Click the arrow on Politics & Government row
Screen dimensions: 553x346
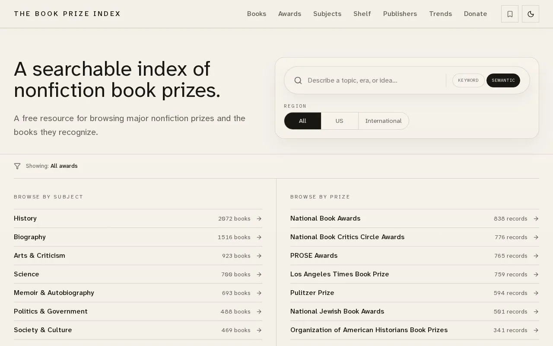pyautogui.click(x=259, y=312)
